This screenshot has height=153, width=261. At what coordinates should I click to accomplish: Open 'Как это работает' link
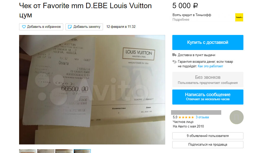point(210,66)
